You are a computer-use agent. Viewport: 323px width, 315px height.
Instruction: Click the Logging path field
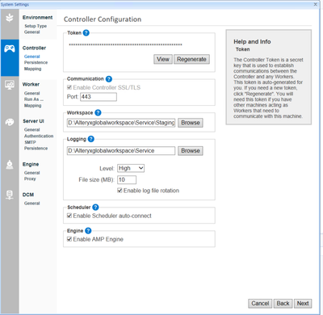[121, 151]
